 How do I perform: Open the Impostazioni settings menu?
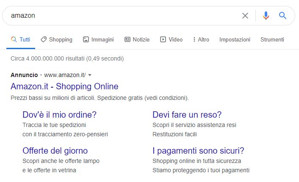coord(235,39)
